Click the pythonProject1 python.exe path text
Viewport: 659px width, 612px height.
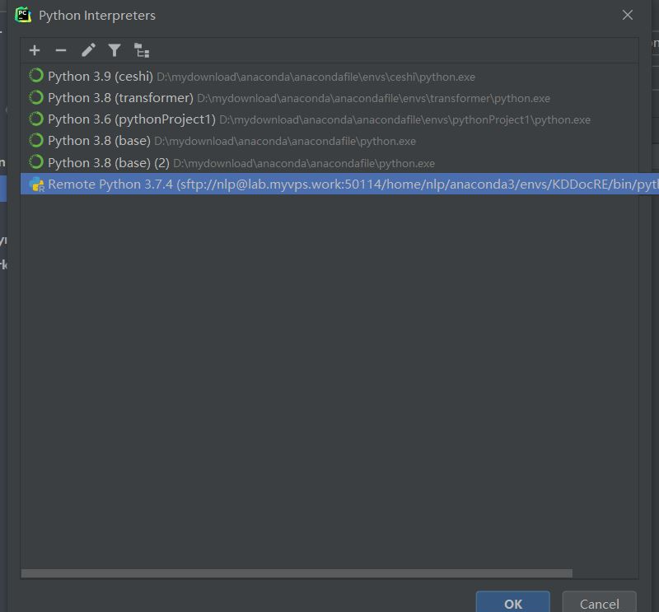tap(404, 120)
